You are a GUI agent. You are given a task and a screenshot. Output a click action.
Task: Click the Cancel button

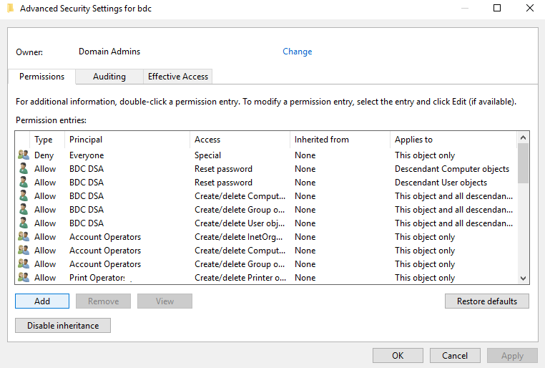click(x=455, y=356)
